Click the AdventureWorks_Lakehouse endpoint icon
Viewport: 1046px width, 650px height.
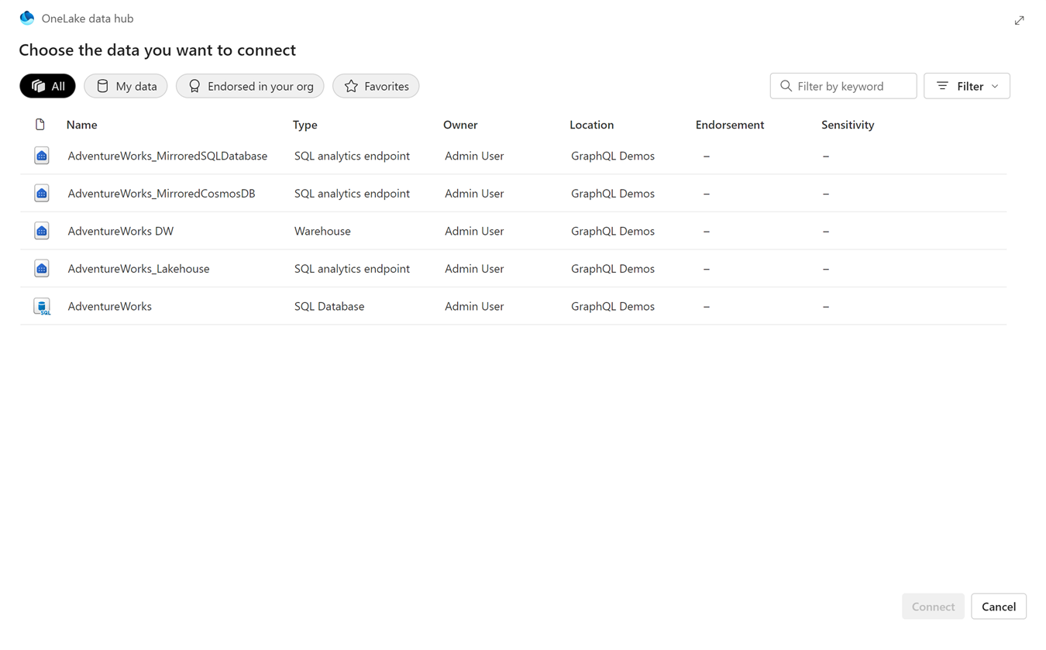42,269
